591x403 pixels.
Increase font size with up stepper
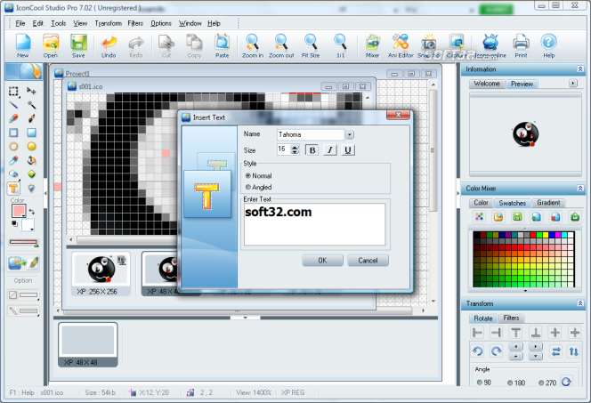click(x=295, y=148)
